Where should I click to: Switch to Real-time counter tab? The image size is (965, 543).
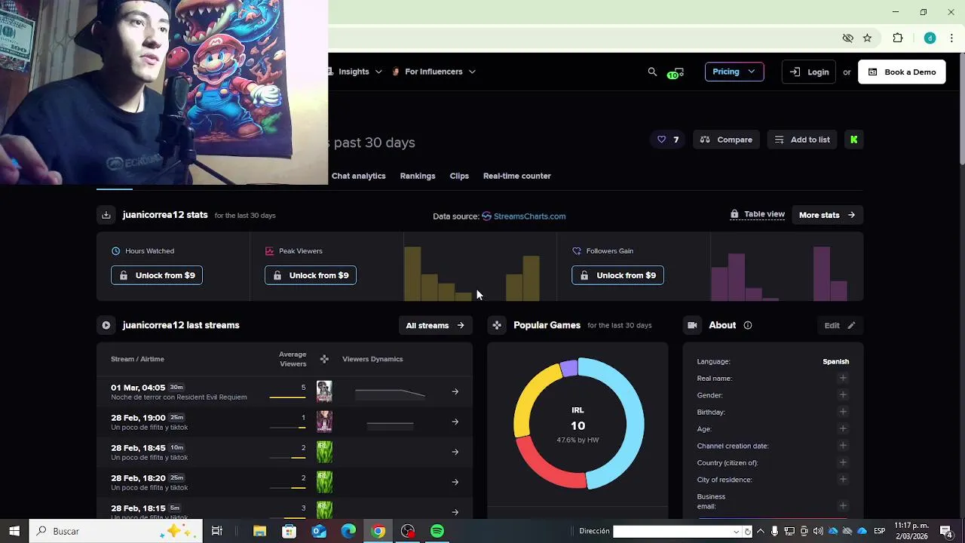pos(517,176)
